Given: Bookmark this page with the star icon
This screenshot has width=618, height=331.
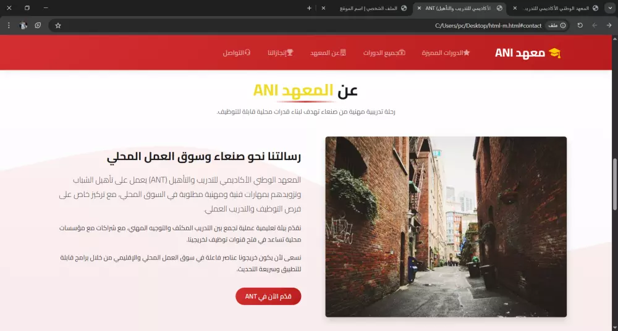Looking at the screenshot, I should pyautogui.click(x=58, y=25).
